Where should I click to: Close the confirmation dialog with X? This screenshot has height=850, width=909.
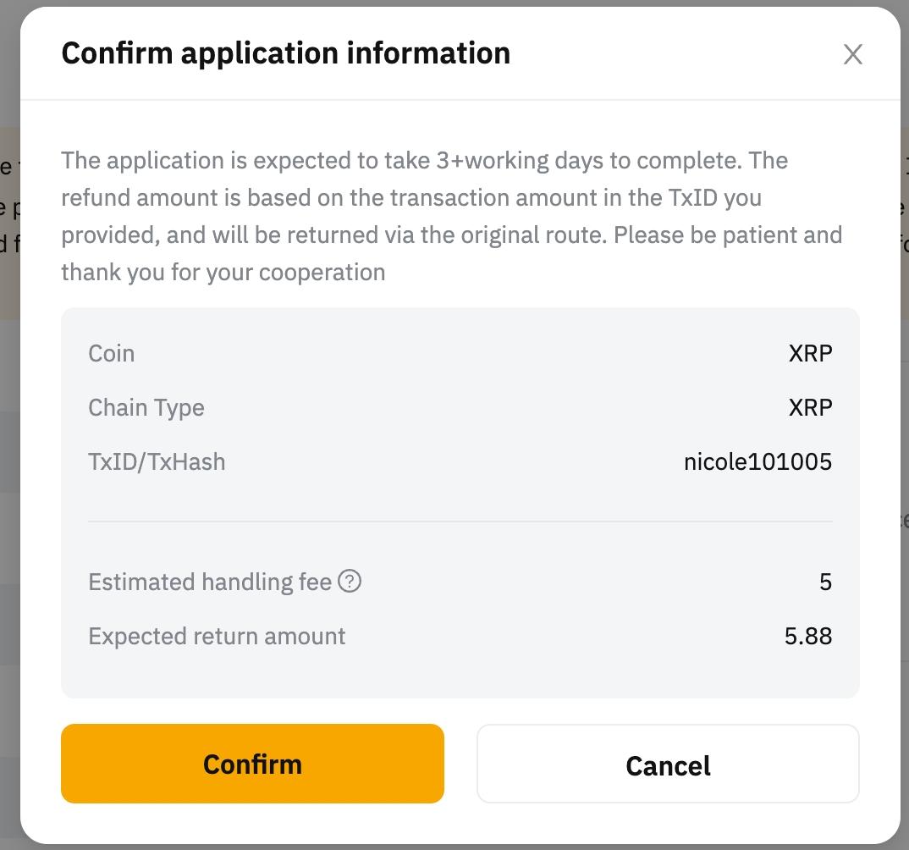point(852,54)
